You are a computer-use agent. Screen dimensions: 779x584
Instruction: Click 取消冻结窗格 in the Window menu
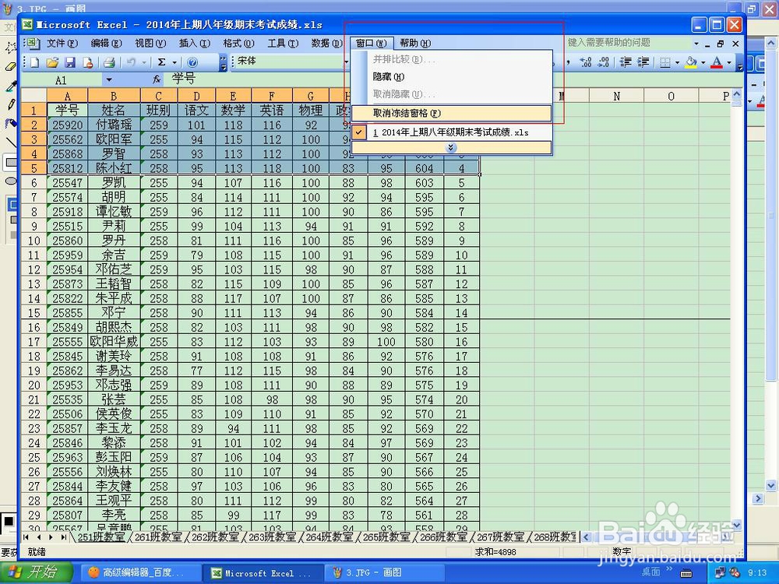[x=452, y=113]
